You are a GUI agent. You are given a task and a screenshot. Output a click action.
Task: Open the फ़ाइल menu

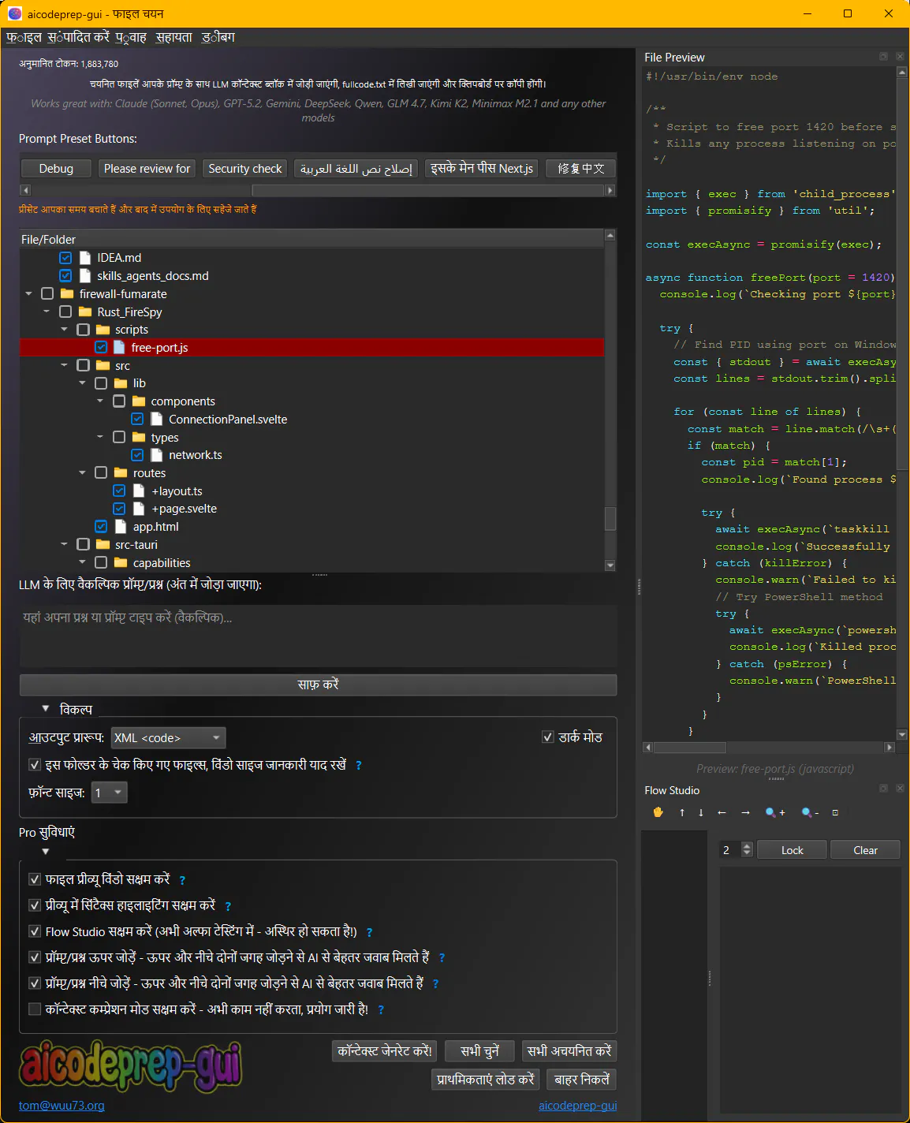tap(24, 37)
